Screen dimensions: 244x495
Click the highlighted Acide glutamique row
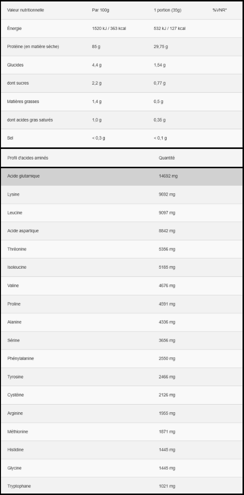pyautogui.click(x=122, y=176)
